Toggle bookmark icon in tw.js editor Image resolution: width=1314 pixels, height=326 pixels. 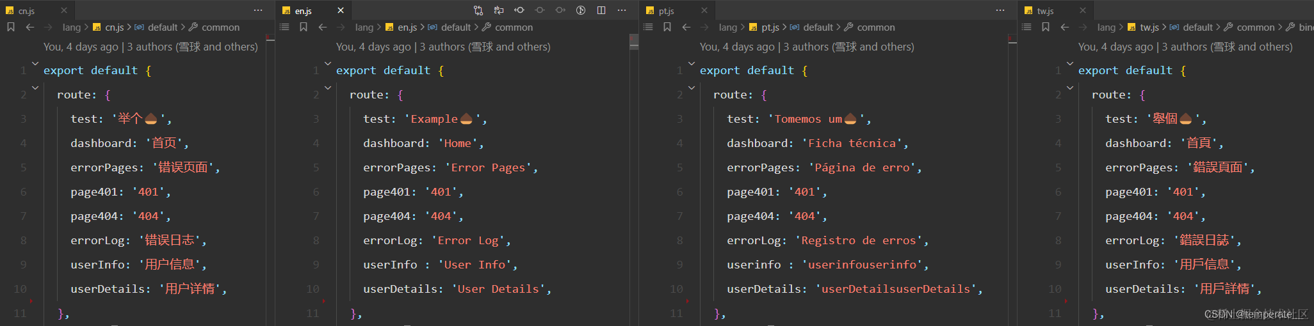[1046, 27]
